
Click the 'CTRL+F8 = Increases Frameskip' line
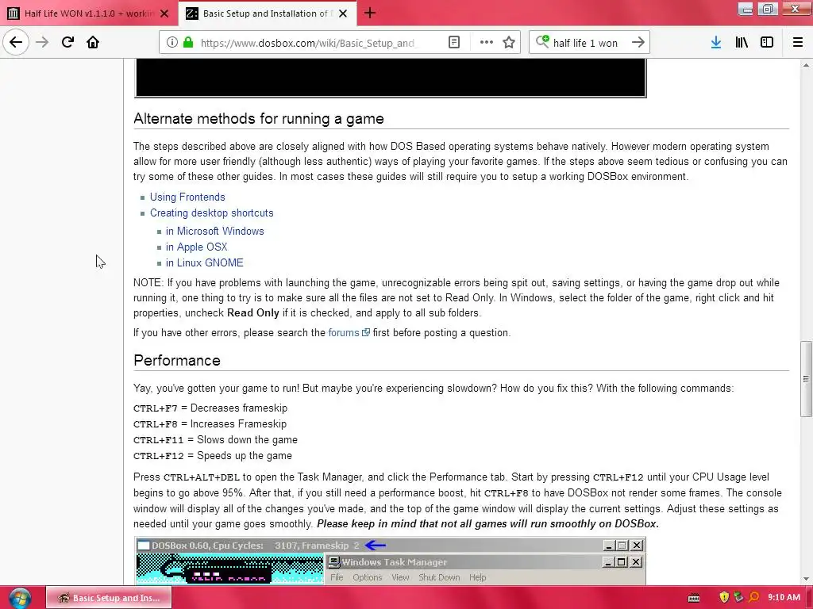[x=210, y=424]
